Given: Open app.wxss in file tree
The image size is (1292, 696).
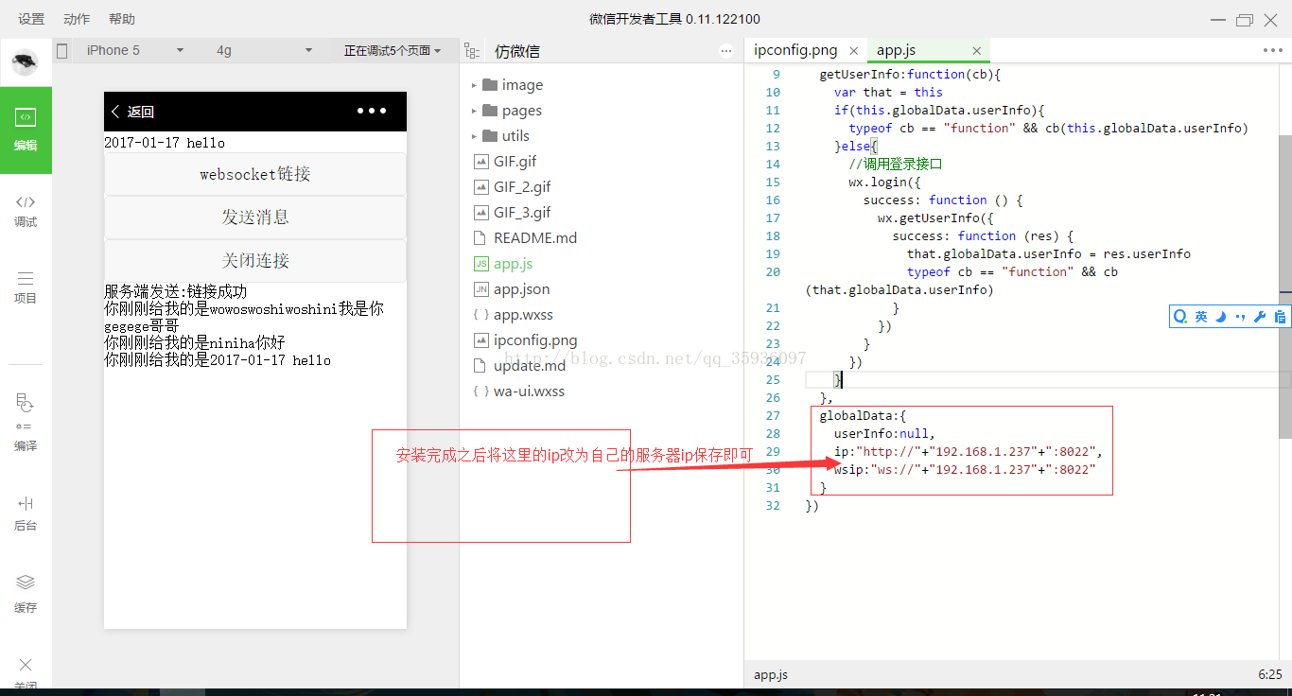Looking at the screenshot, I should click(x=523, y=315).
